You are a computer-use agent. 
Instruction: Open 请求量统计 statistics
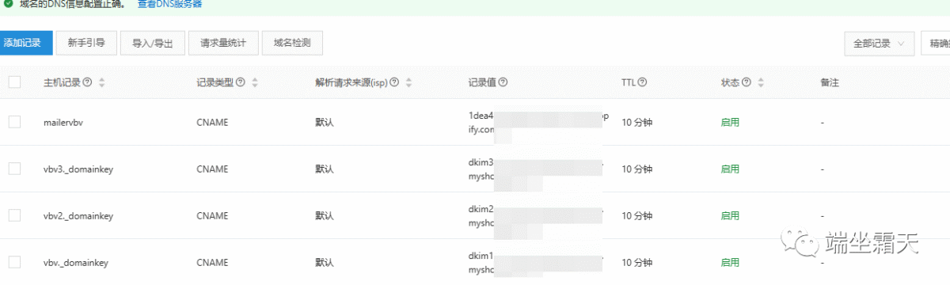coord(223,43)
